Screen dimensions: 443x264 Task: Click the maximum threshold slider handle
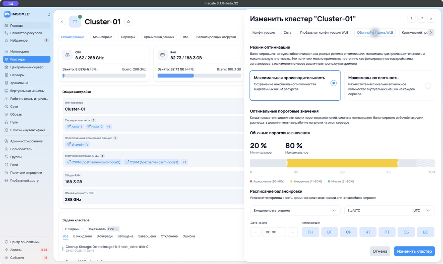click(398, 163)
